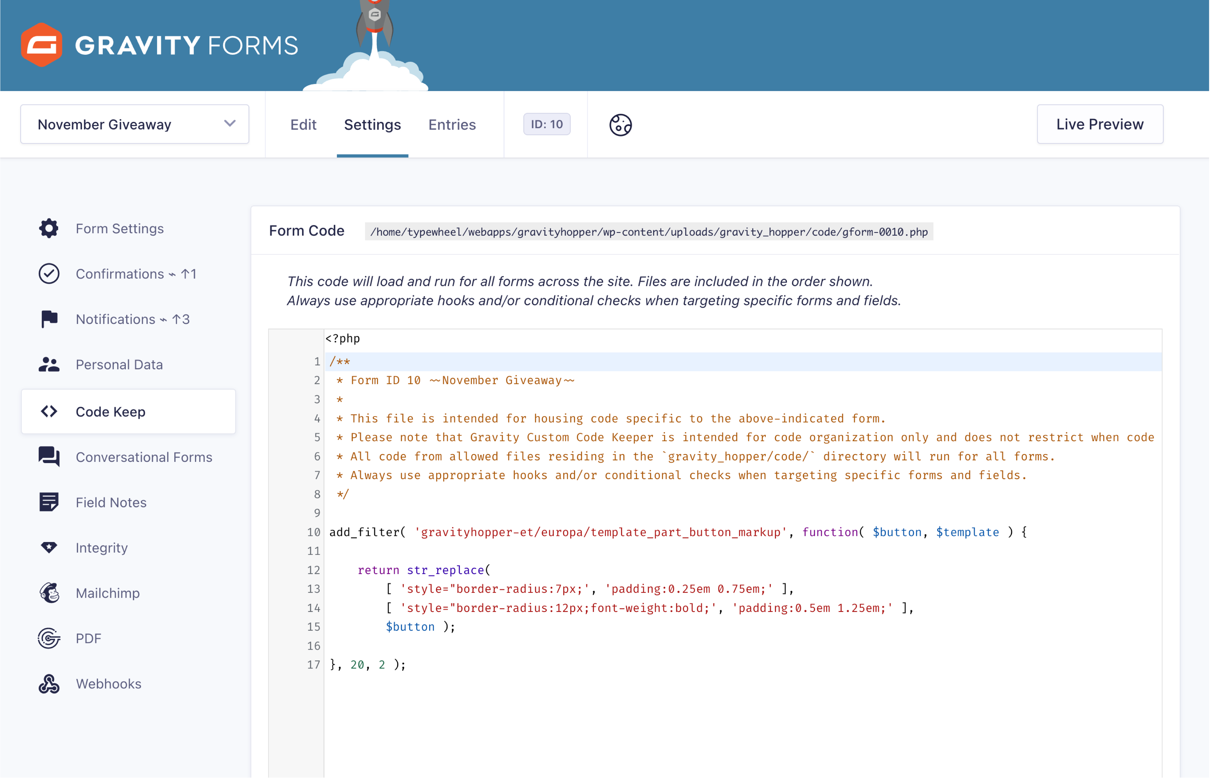The image size is (1210, 778).
Task: Click the Mailchimp monkey icon
Action: [x=49, y=593]
